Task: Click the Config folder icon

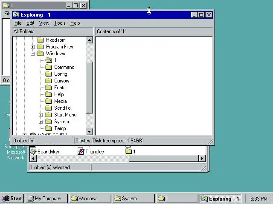Action: [x=49, y=74]
